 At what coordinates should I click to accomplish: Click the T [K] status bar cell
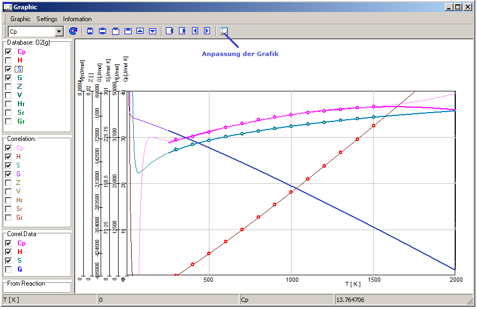click(x=49, y=300)
